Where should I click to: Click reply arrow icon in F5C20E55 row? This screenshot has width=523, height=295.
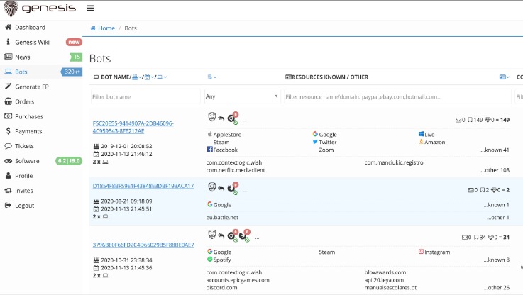221,118
